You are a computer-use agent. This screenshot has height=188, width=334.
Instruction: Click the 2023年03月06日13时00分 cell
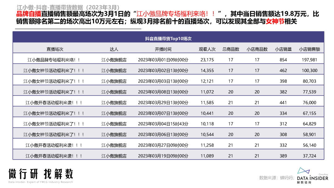[163, 135]
